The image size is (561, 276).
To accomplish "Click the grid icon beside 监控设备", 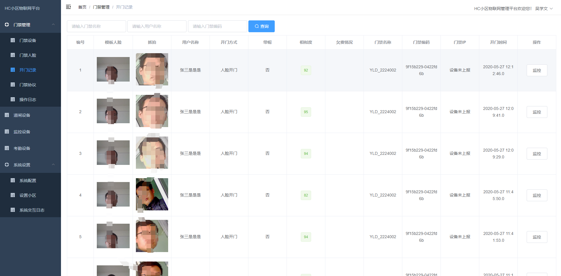I will click(7, 132).
